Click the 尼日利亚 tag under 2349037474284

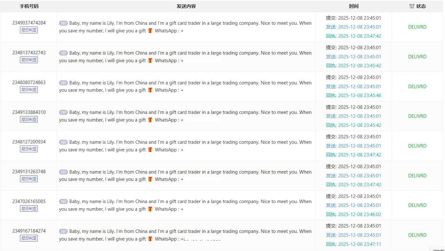pos(29,30)
